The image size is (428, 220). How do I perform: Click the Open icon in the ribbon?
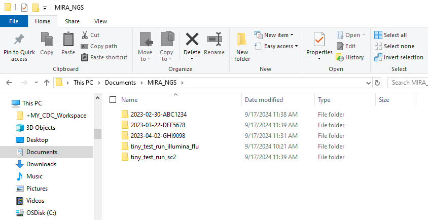click(x=340, y=35)
